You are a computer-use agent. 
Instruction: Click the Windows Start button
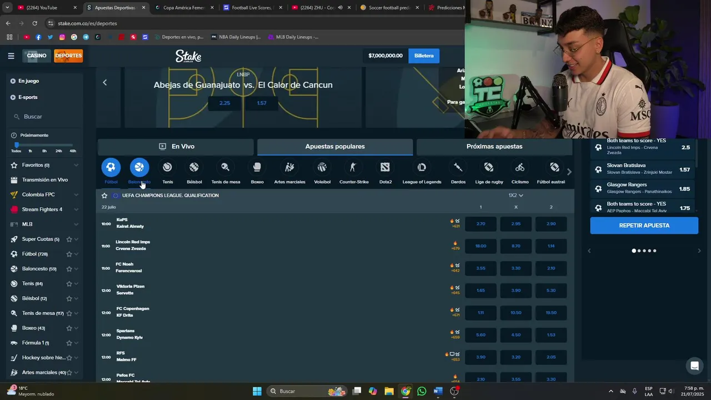pyautogui.click(x=257, y=391)
